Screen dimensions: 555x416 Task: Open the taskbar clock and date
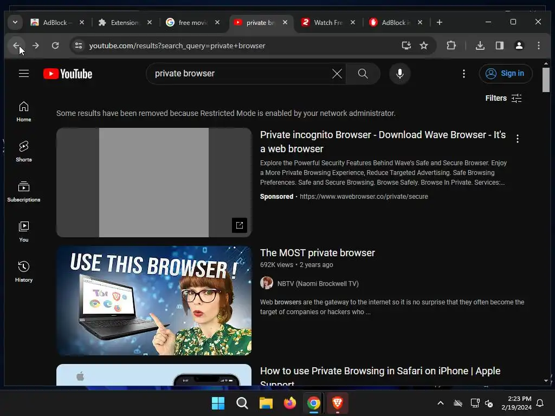pos(516,403)
